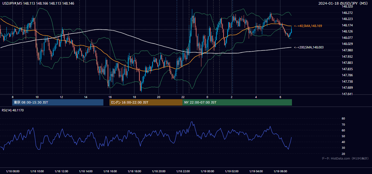Image resolution: width=372 pixels, height=174 pixels.
Task: Select the 40 SMA 148.169 label
Action: [308, 26]
